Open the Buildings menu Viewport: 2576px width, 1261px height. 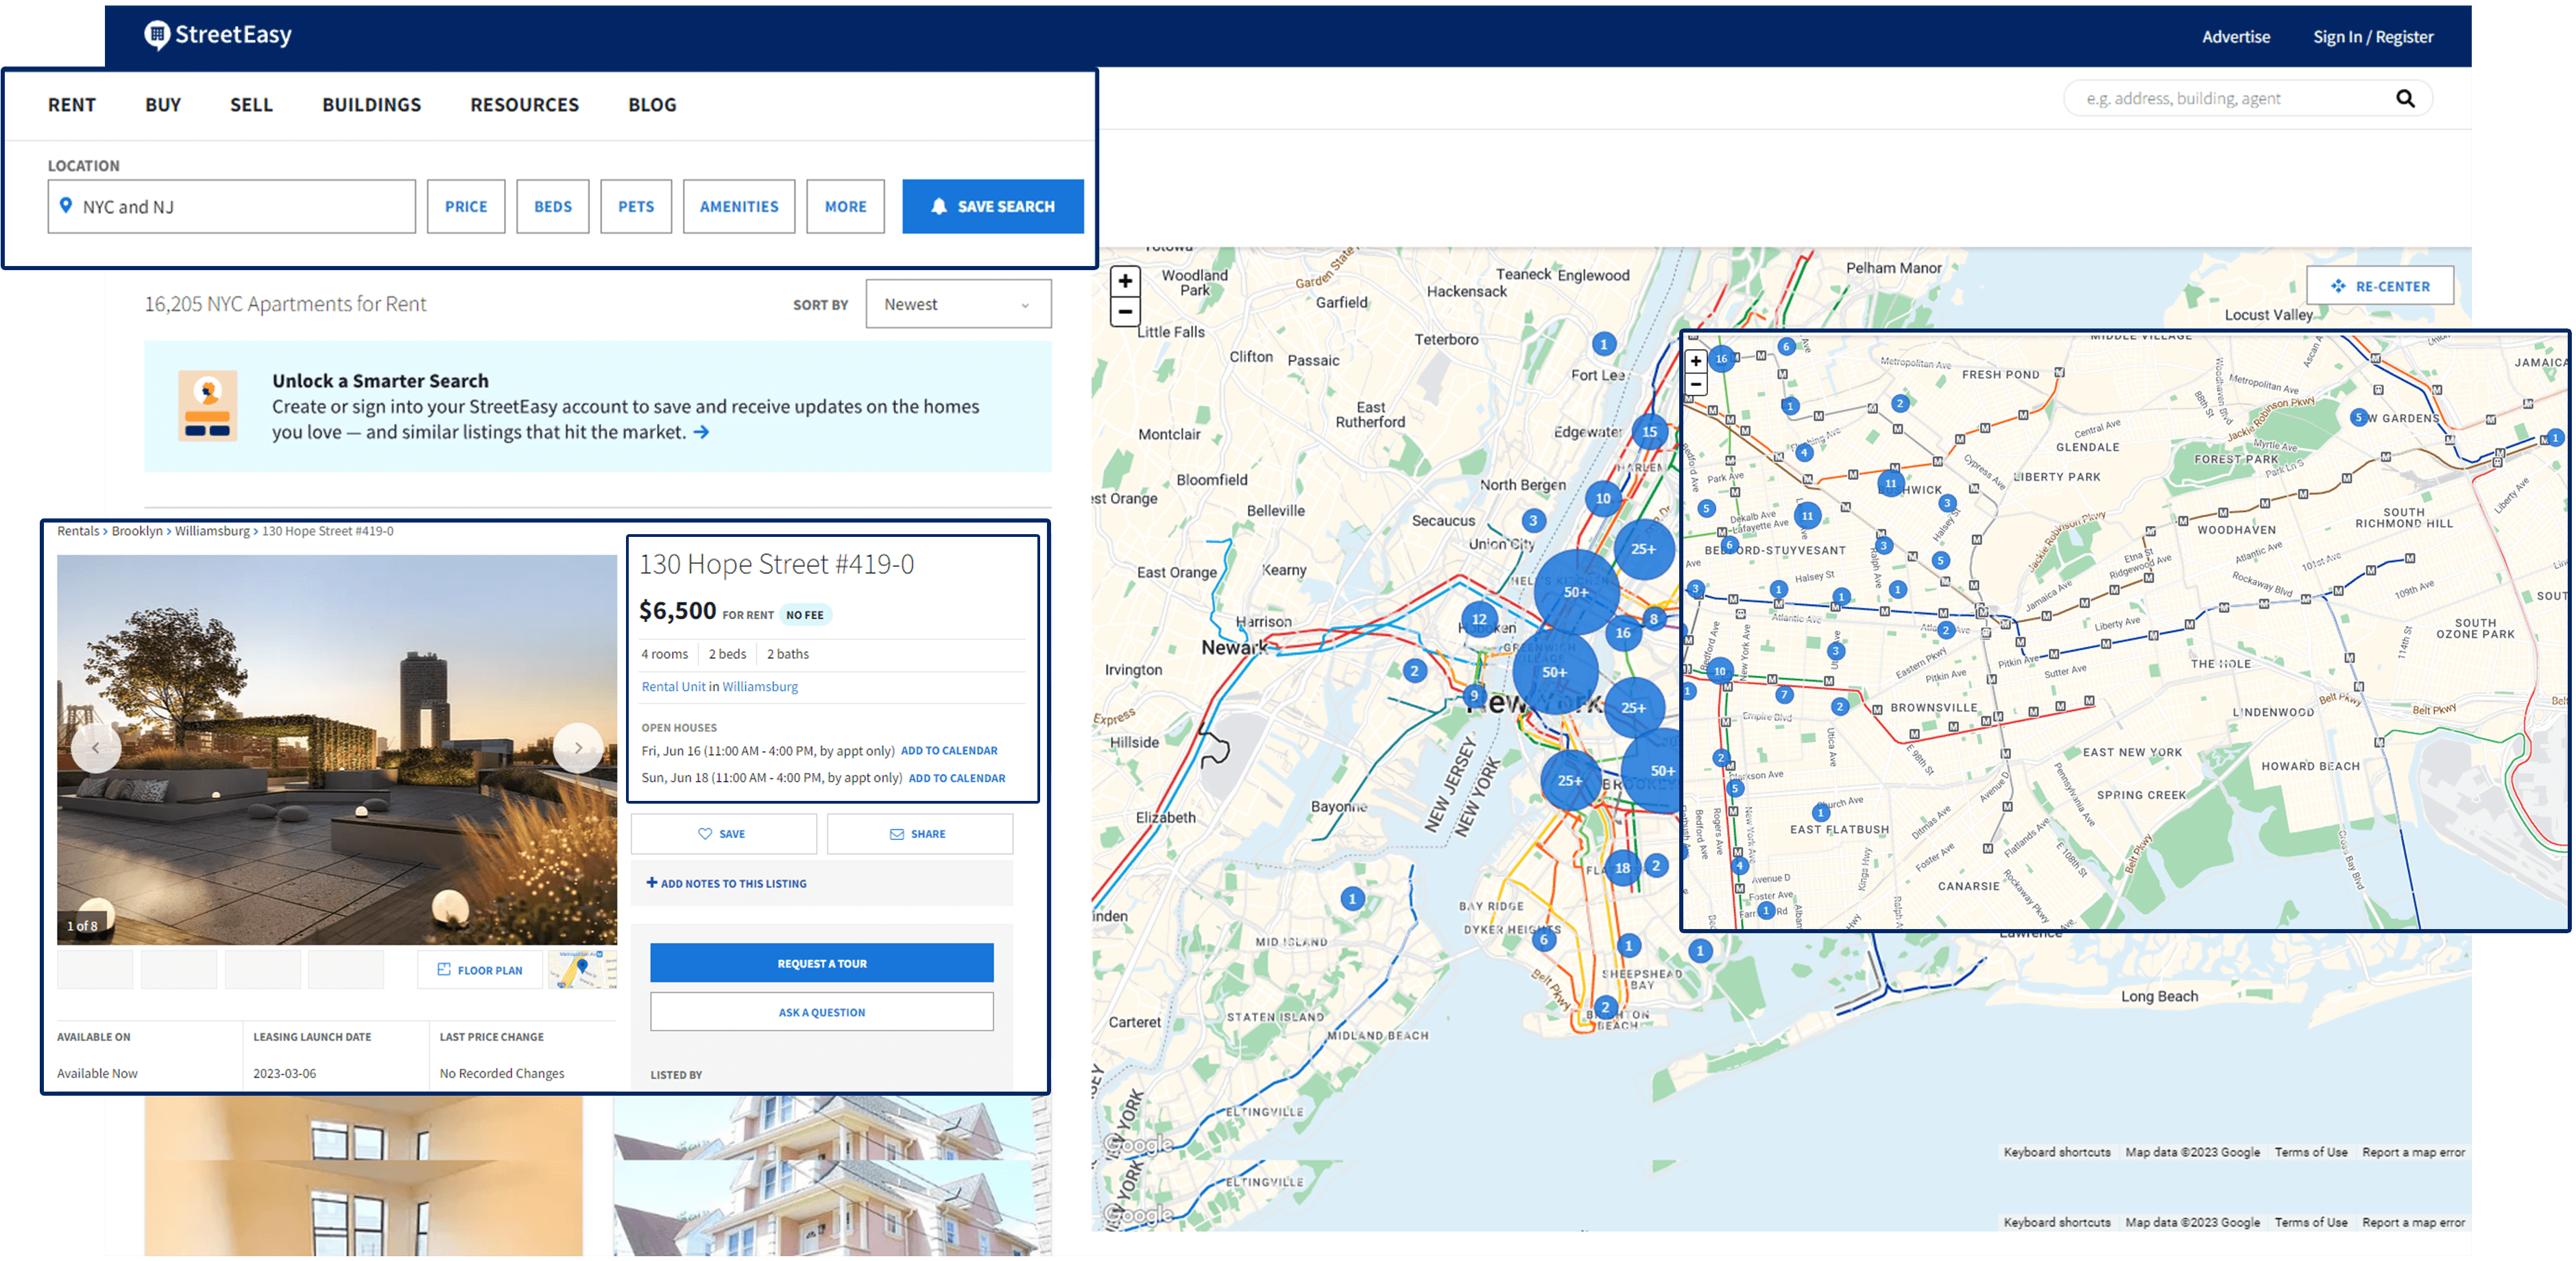(x=372, y=105)
